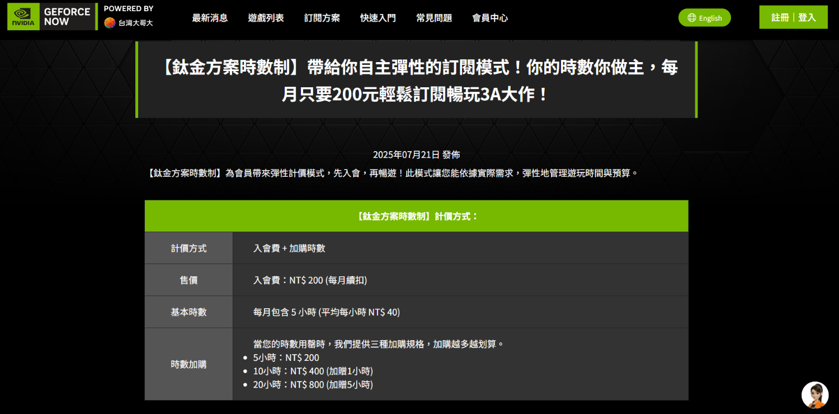This screenshot has height=414, width=839.
Task: Select the 時數加購 row label
Action: click(x=189, y=364)
